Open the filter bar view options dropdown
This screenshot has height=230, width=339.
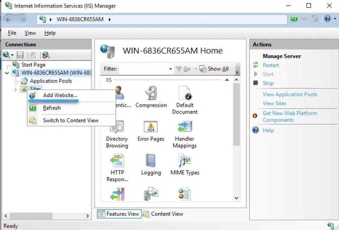tap(237, 72)
